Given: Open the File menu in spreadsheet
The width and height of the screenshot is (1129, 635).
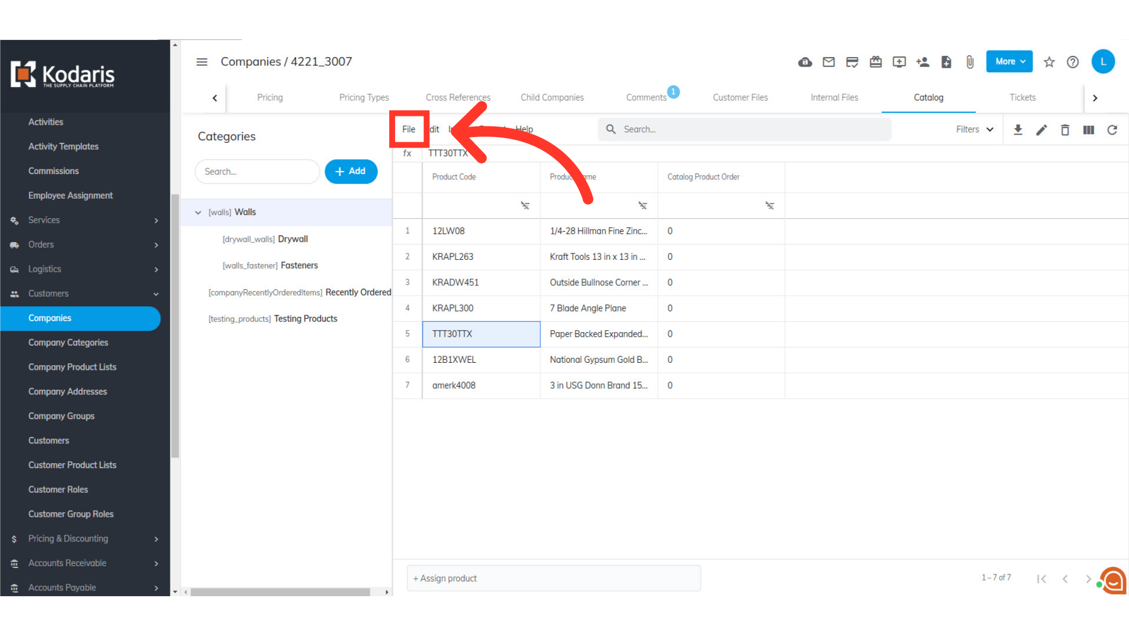Looking at the screenshot, I should pyautogui.click(x=409, y=129).
